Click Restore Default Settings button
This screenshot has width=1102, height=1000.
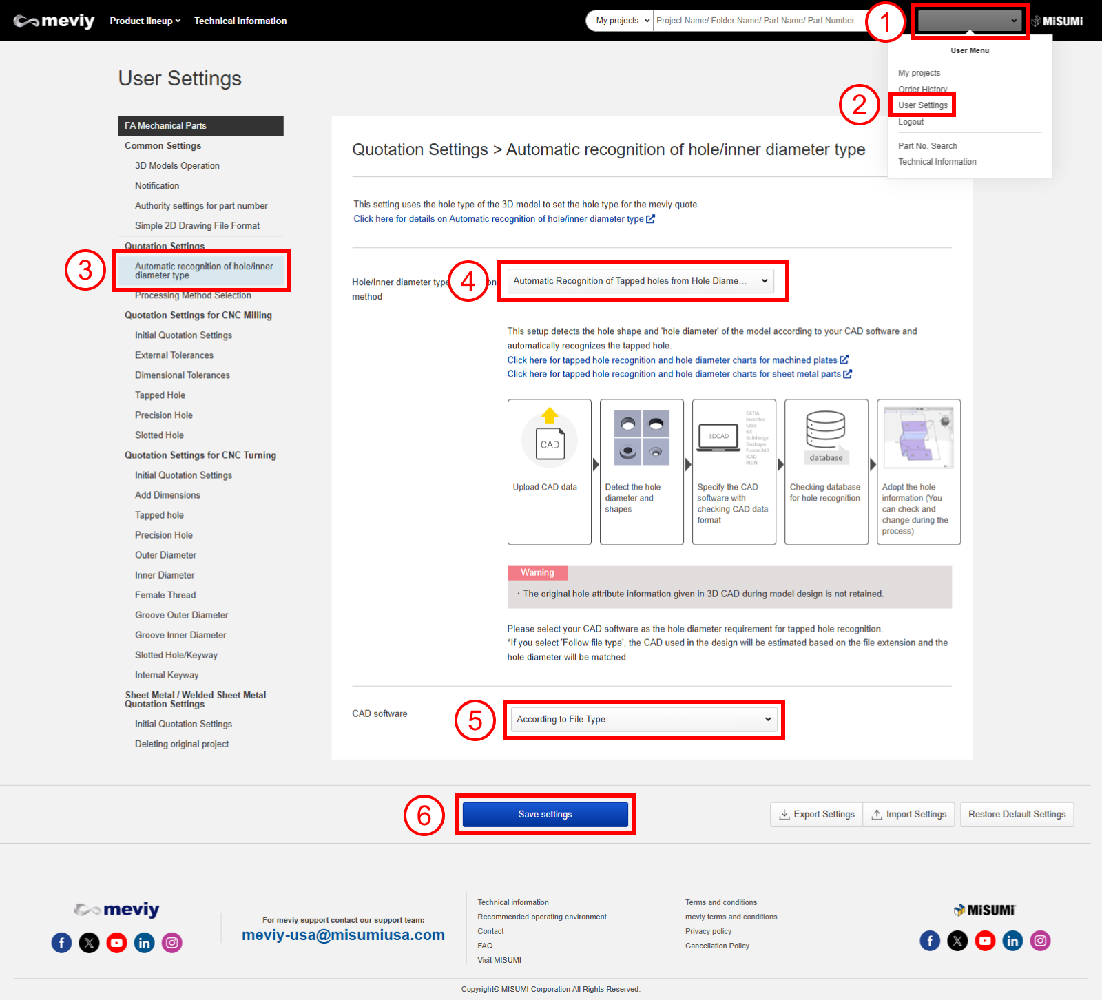(x=1017, y=814)
